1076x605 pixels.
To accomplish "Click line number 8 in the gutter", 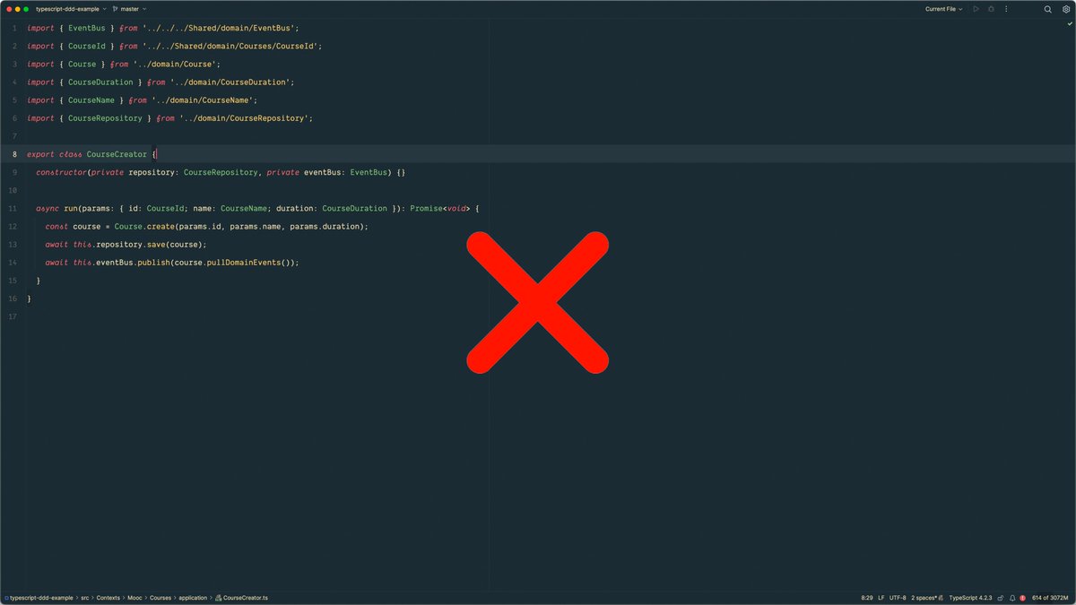I will point(15,154).
